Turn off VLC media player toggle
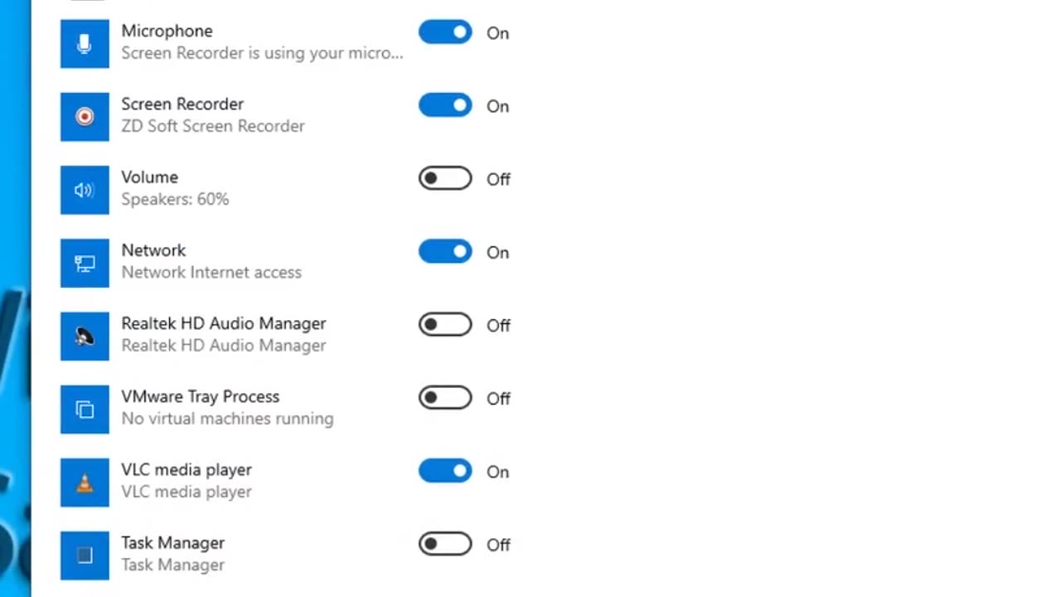This screenshot has height=597, width=1061. pos(445,471)
